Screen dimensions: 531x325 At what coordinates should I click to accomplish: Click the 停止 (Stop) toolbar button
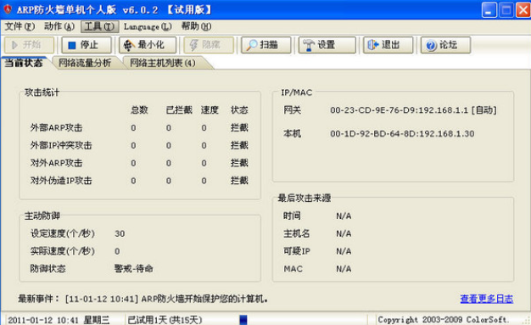87,45
